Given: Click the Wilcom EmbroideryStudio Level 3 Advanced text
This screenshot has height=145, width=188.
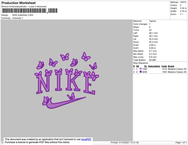Looking at the screenshot, I should [24, 7].
